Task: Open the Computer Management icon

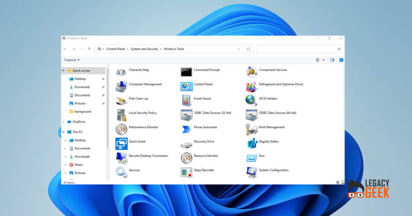Action: tap(121, 86)
